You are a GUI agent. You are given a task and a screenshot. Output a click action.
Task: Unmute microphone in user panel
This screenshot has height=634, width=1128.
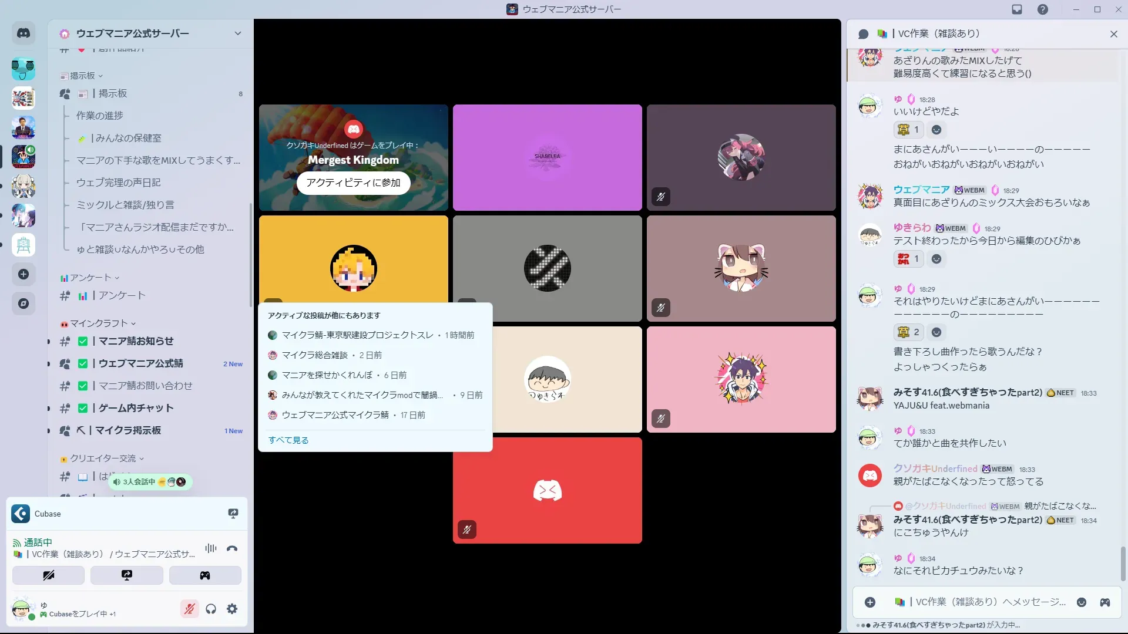pyautogui.click(x=189, y=609)
